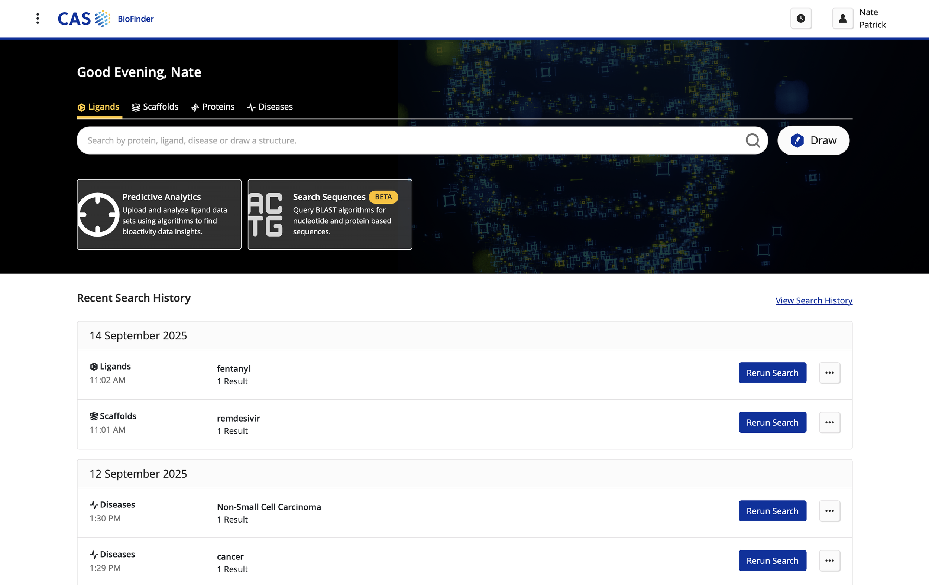Viewport: 929px width, 585px height.
Task: Open the three-dot overflow menu beside the logo
Action: coord(38,18)
